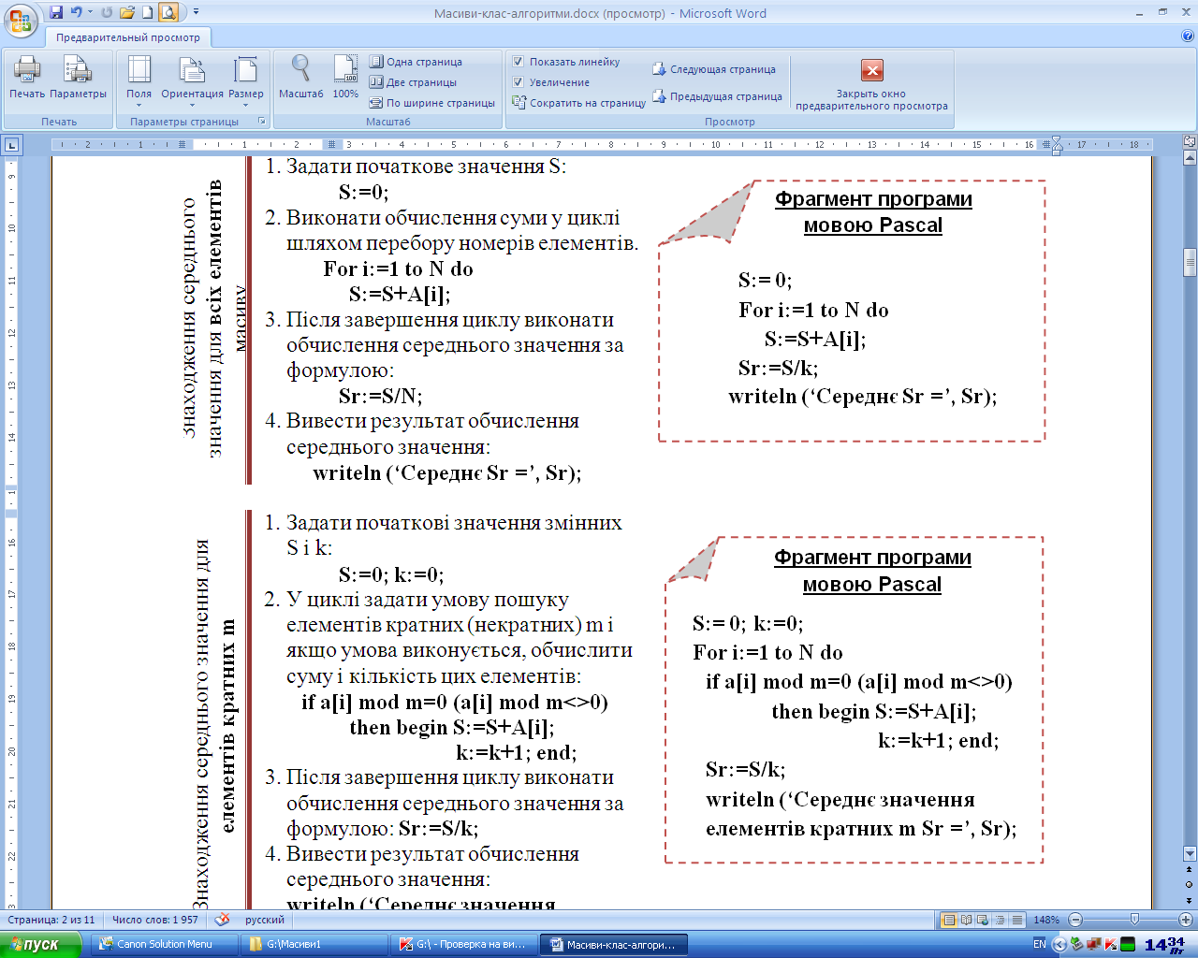This screenshot has height=958, width=1198.
Task: Expand hidden system tray icons
Action: pyautogui.click(x=1059, y=945)
